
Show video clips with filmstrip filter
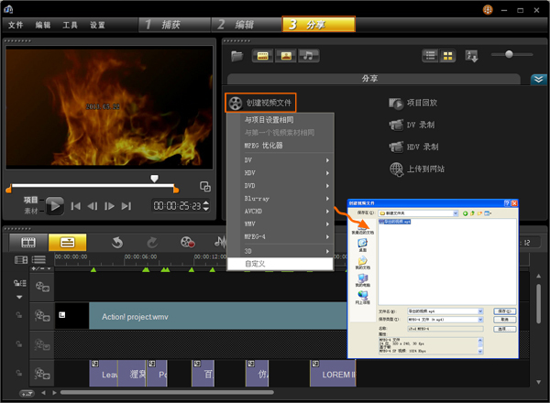click(262, 56)
